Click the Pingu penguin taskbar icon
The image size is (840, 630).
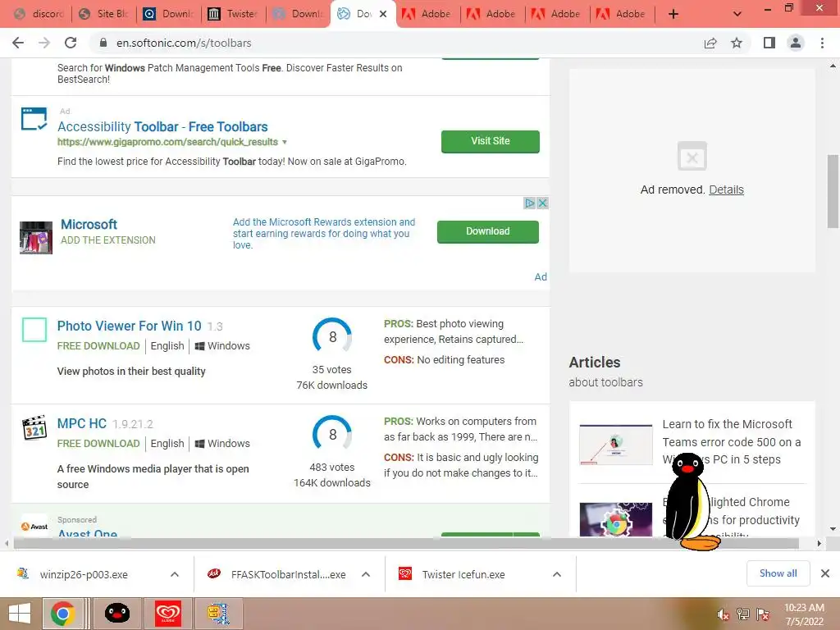click(x=116, y=614)
